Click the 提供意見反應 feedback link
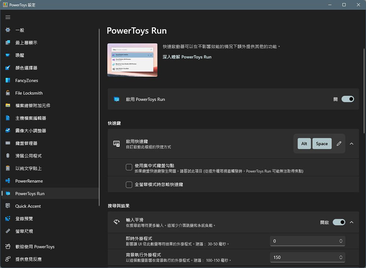 (29, 259)
